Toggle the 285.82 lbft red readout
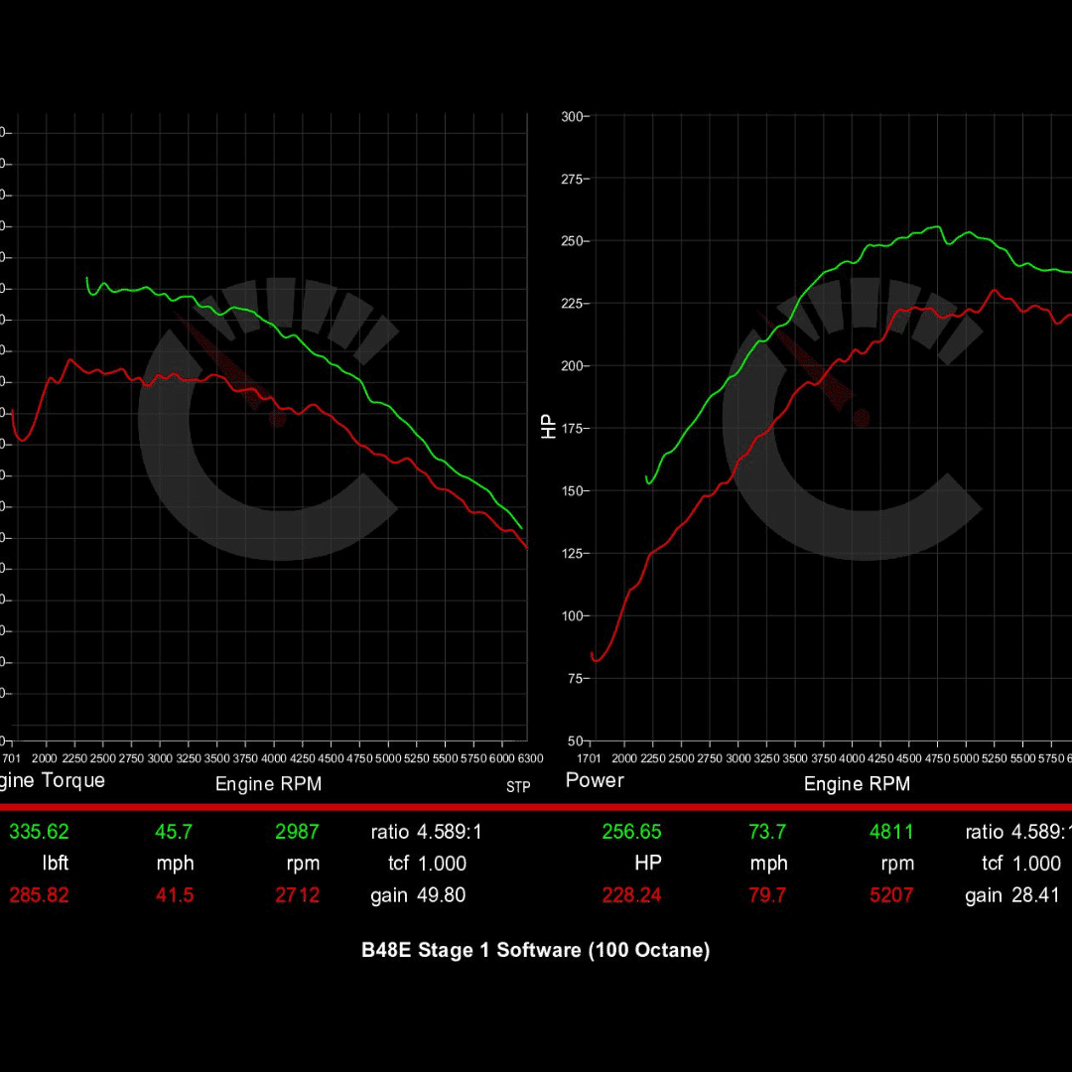1072x1072 pixels. point(38,895)
